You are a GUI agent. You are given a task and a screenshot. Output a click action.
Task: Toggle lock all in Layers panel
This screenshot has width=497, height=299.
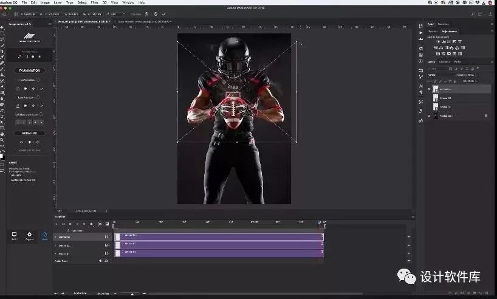point(456,81)
